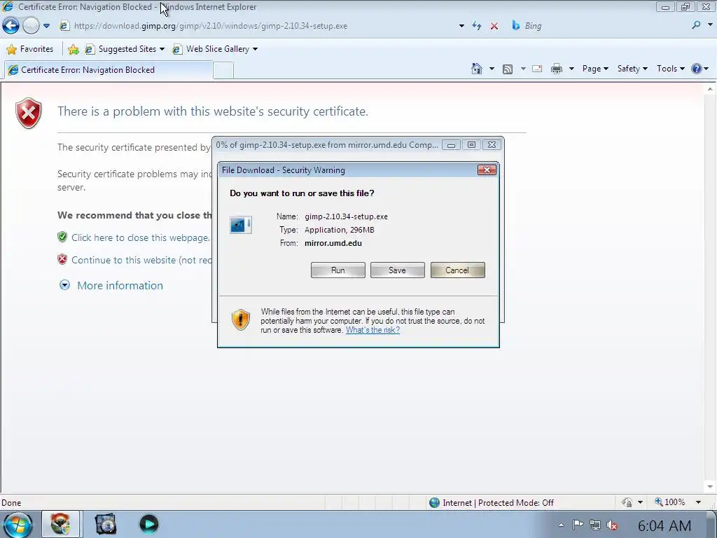Expand the Feeds dropdown arrow
This screenshot has width=717, height=538.
click(x=522, y=69)
